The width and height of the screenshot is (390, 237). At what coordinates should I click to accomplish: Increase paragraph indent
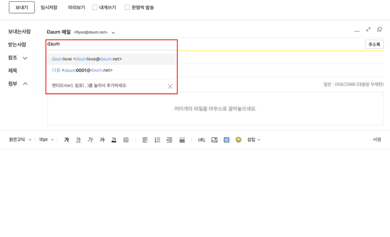point(169,140)
